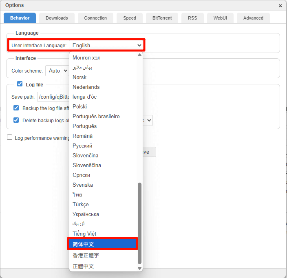
Task: Uncheck Backup the log file option
Action: coord(16,108)
